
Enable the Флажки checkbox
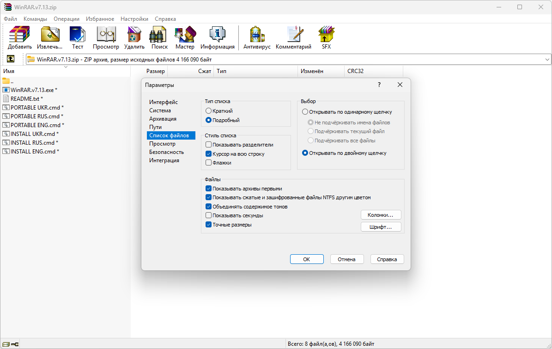pyautogui.click(x=208, y=163)
